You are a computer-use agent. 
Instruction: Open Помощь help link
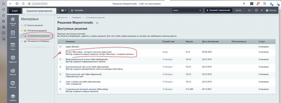[271, 10]
